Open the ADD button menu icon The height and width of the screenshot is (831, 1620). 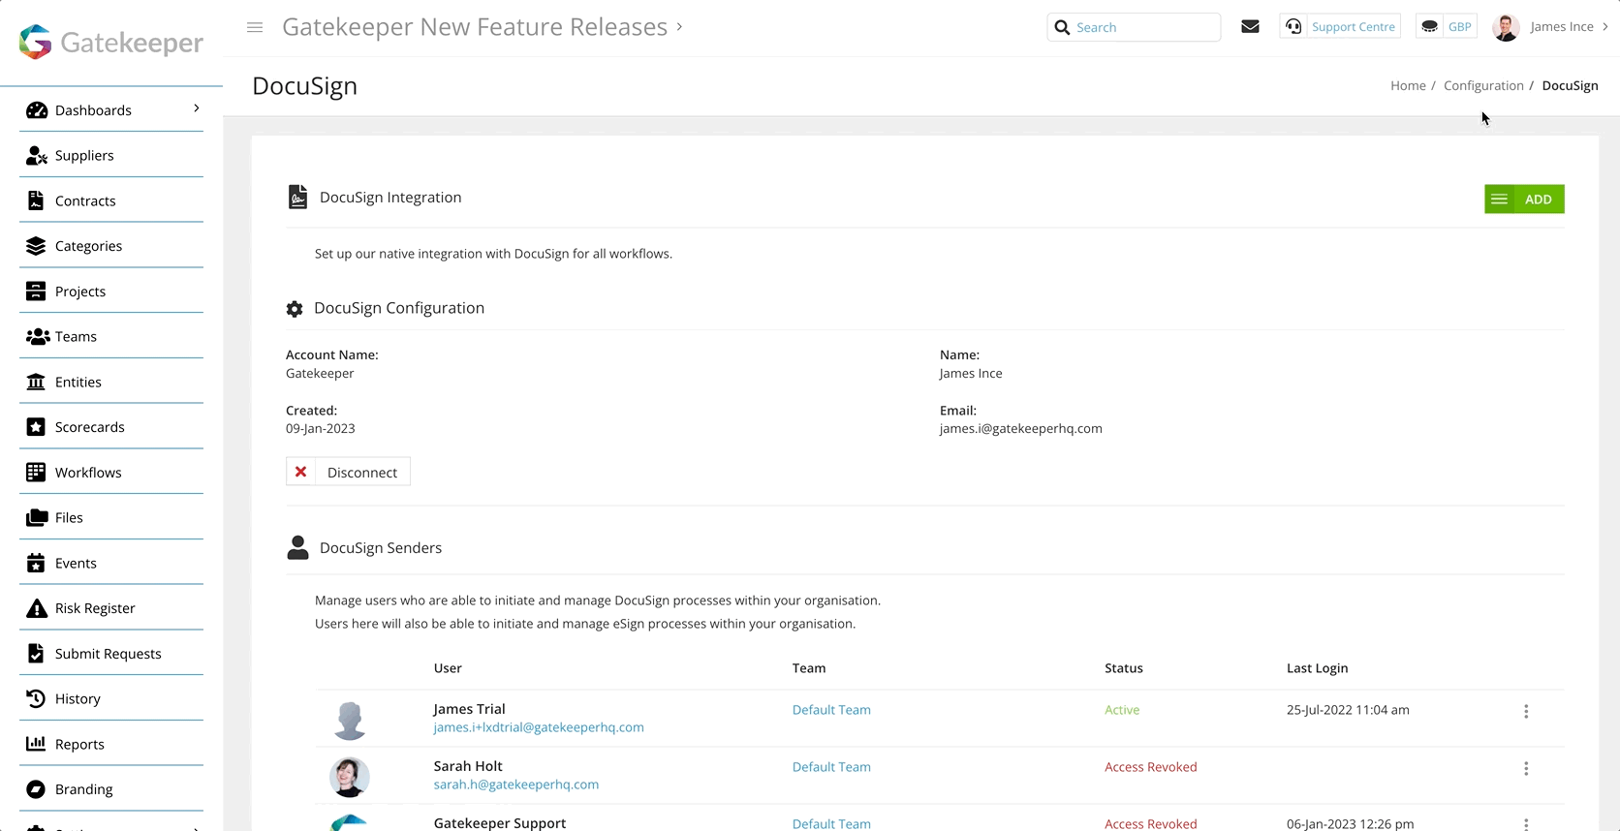coord(1499,200)
